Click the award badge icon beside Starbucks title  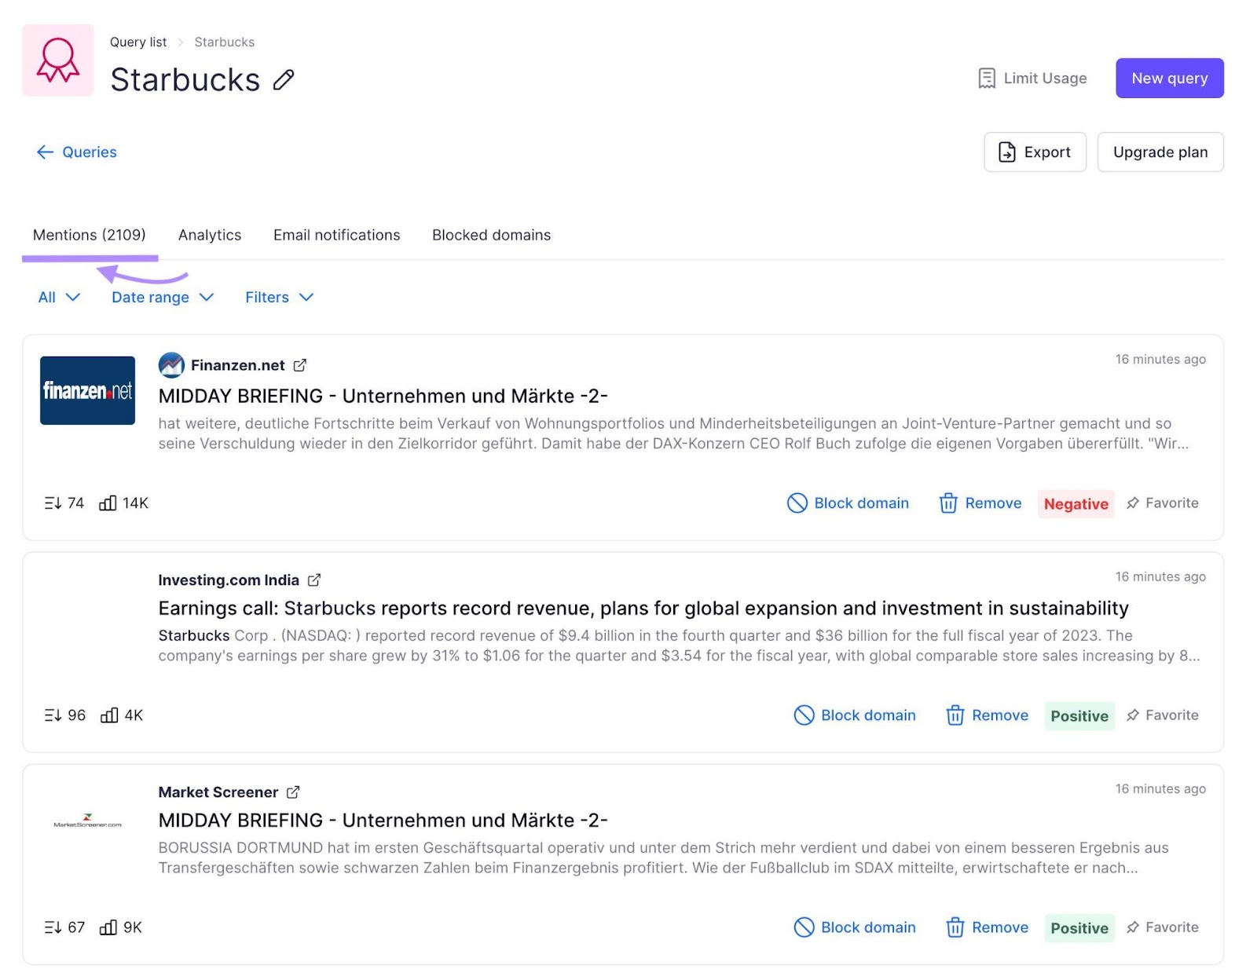point(57,59)
